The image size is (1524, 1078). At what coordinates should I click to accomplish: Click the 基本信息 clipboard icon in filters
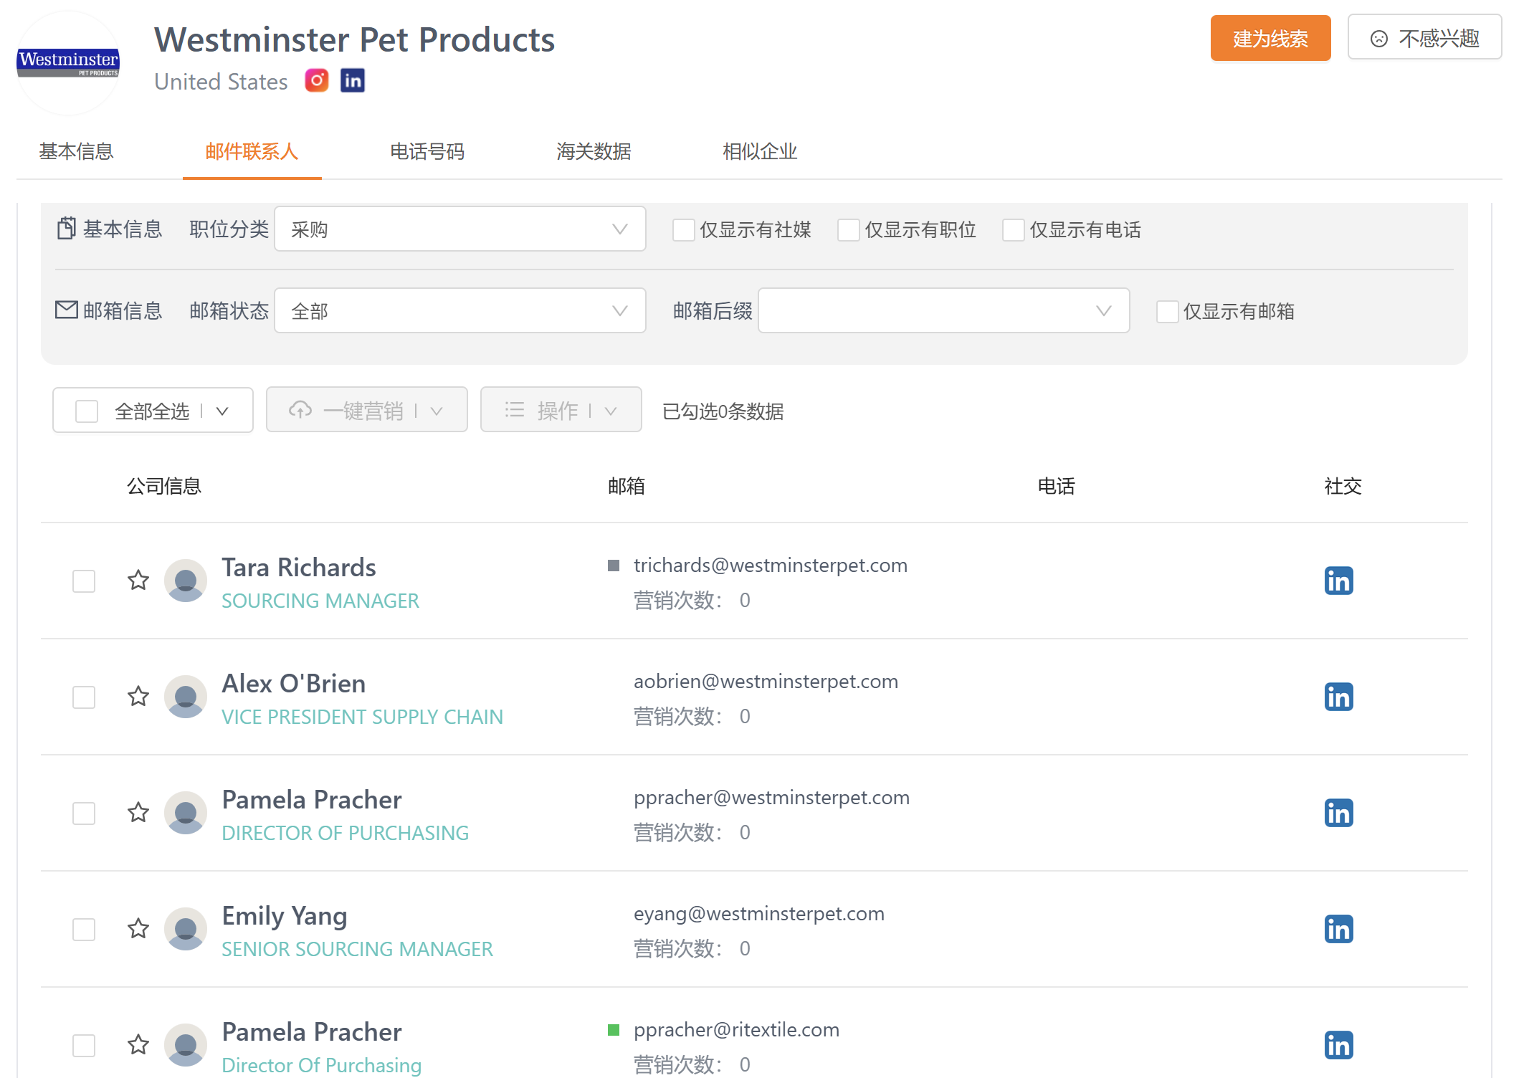pos(66,228)
